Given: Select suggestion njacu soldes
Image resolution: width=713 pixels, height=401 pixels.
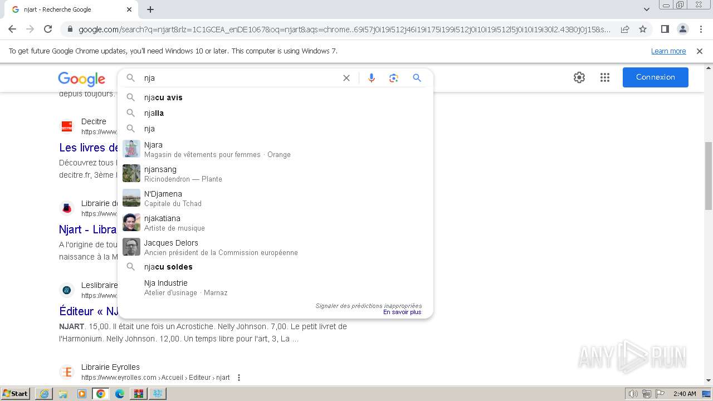Looking at the screenshot, I should pos(275,267).
